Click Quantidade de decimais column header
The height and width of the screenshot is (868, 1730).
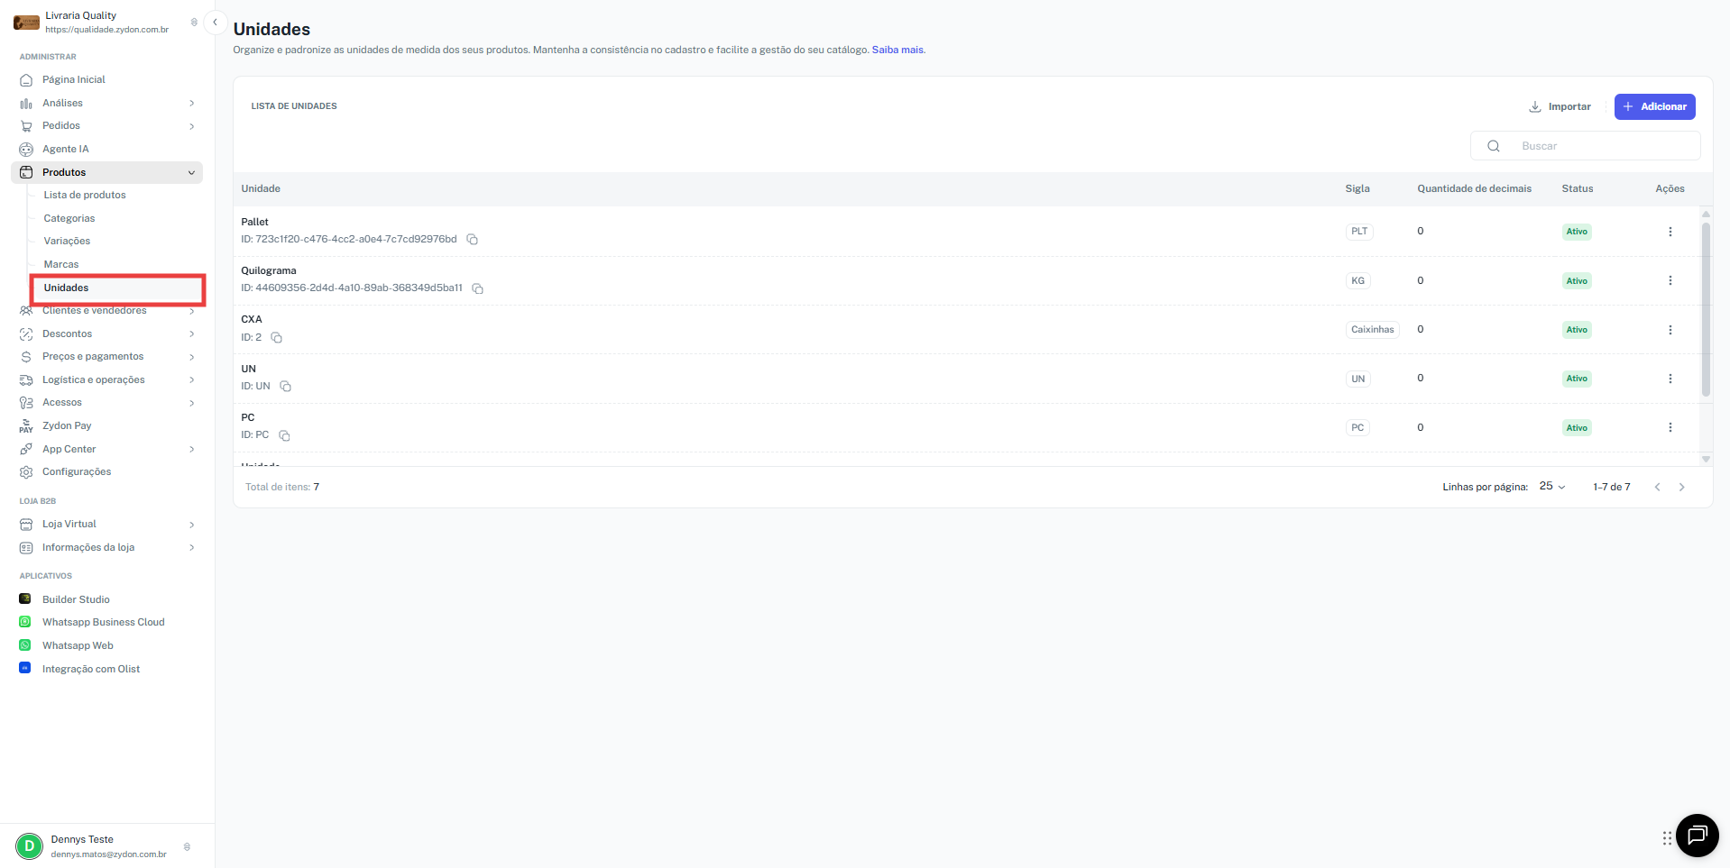coord(1474,188)
